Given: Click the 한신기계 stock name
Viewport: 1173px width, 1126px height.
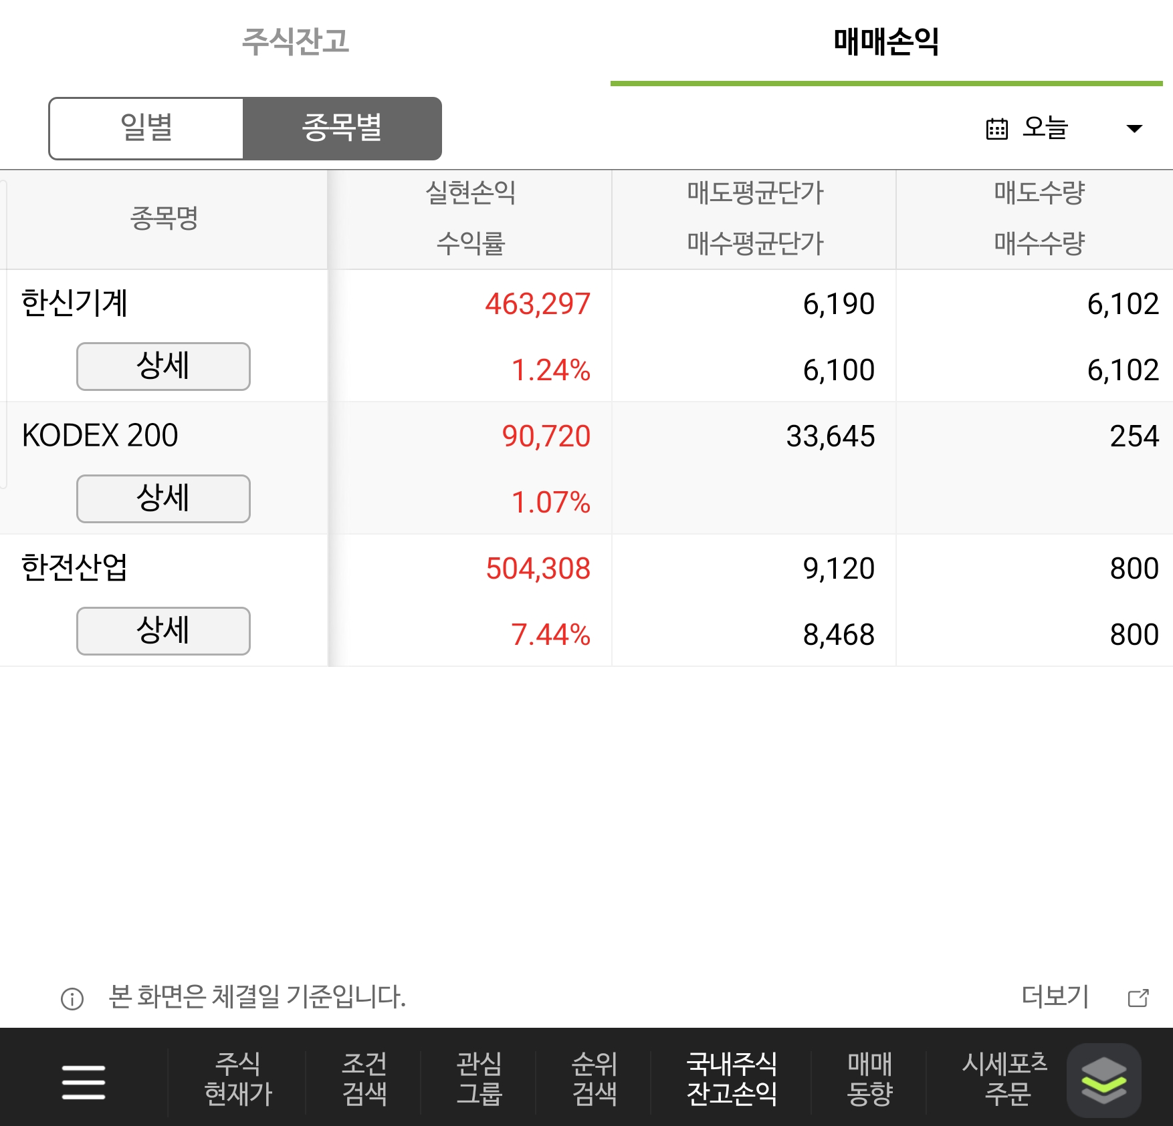Looking at the screenshot, I should (74, 303).
